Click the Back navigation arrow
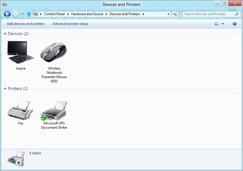The width and height of the screenshot is (243, 171). coord(7,14)
